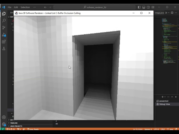179x134 pixels.
Task: Go back using the left arrow
Action: tap(45, 7)
